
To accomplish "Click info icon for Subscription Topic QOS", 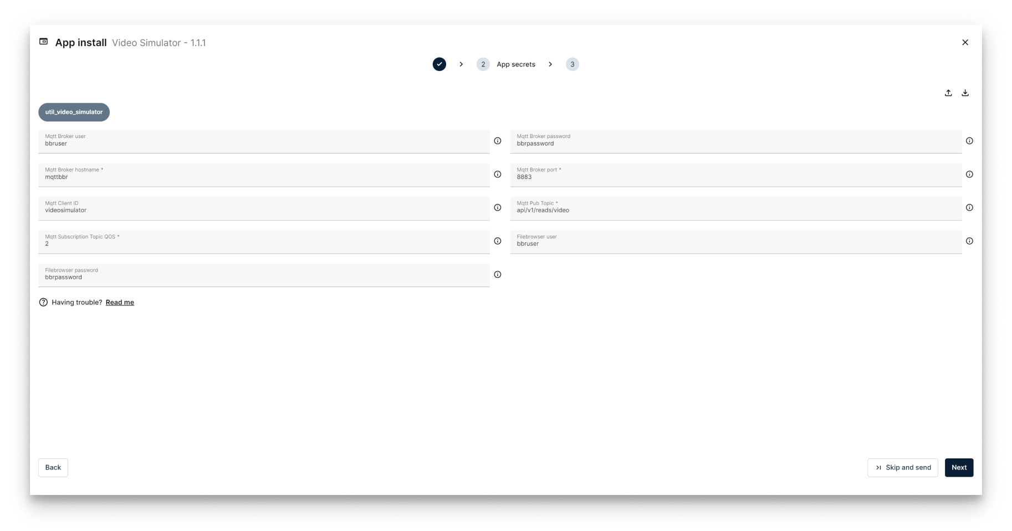I will tap(498, 241).
